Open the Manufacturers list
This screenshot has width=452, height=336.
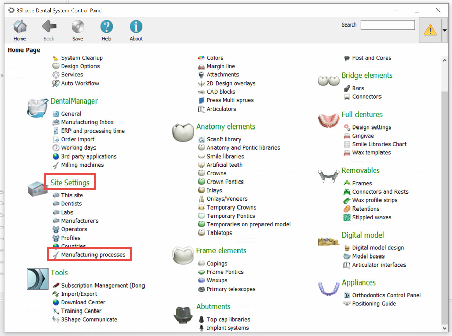(80, 221)
